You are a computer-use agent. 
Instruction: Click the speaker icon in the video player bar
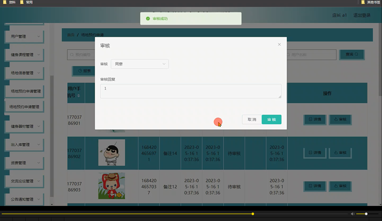(x=353, y=214)
